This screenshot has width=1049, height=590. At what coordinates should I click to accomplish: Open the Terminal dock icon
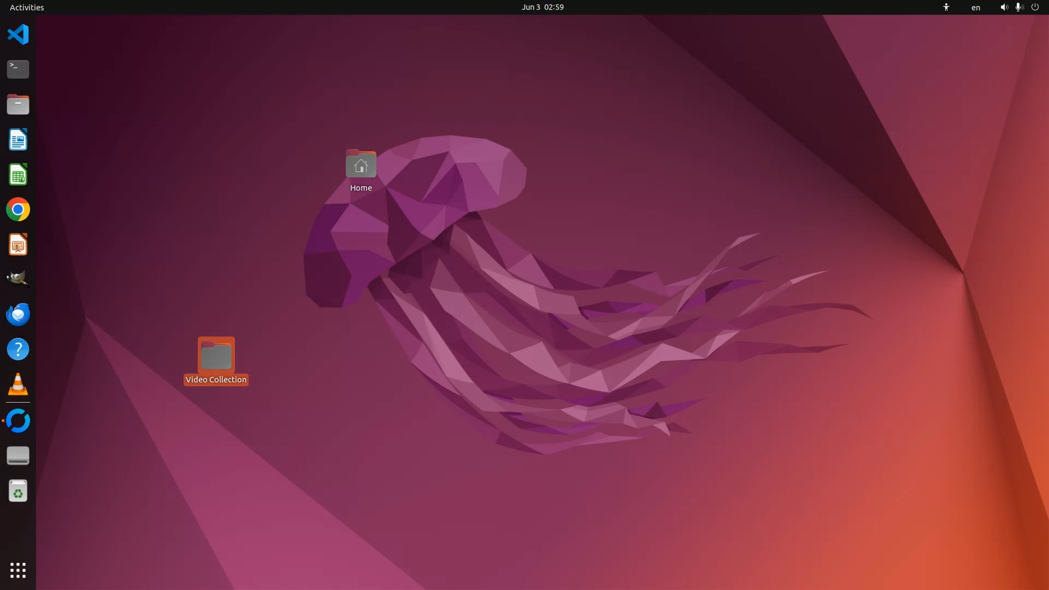click(x=18, y=69)
